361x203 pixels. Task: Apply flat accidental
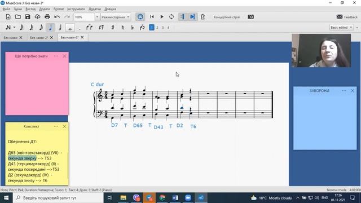point(133,28)
